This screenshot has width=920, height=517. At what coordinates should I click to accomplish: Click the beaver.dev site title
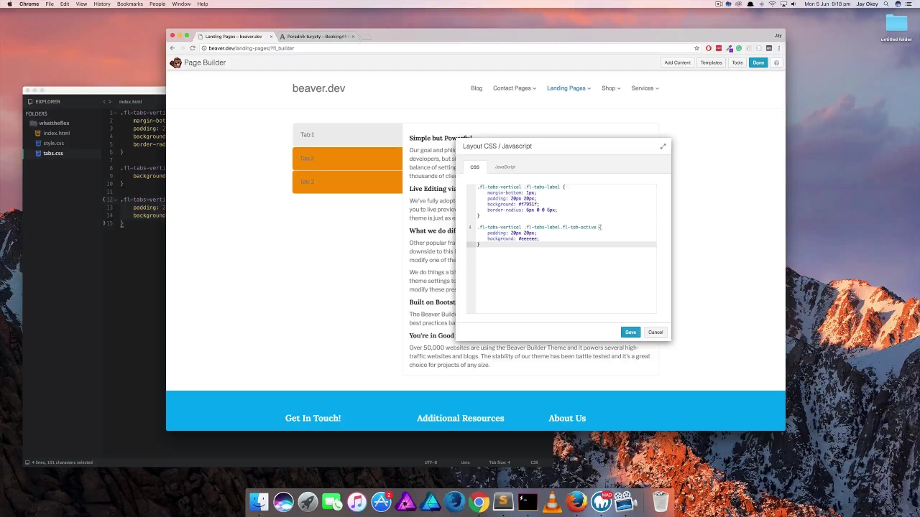[318, 88]
